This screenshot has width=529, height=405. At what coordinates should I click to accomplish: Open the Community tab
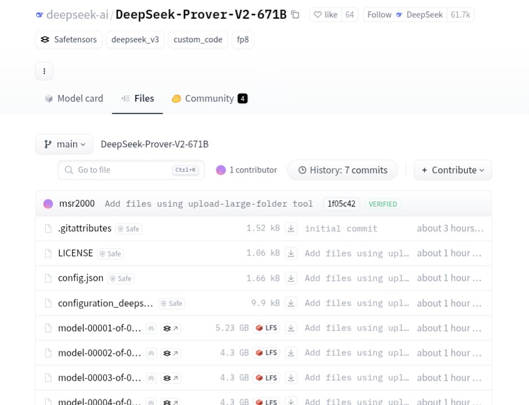click(209, 98)
